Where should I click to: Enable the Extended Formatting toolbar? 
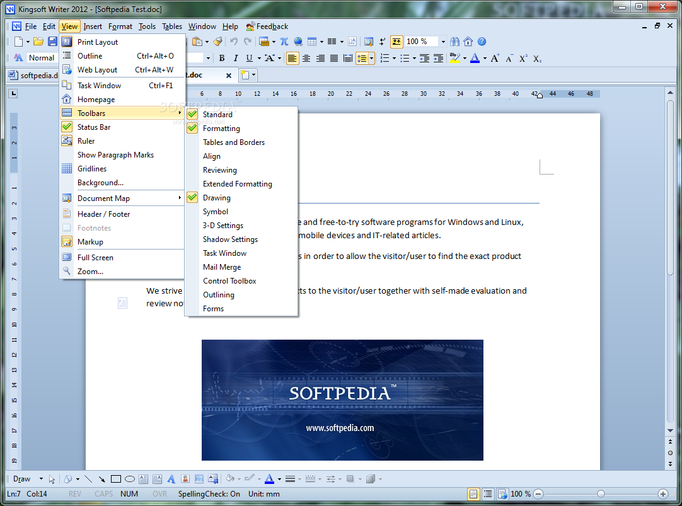click(241, 184)
